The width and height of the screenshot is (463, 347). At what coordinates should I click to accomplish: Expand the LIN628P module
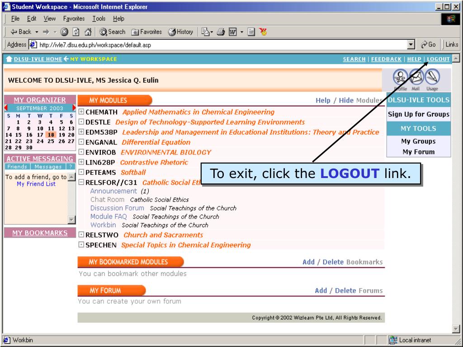click(x=81, y=162)
